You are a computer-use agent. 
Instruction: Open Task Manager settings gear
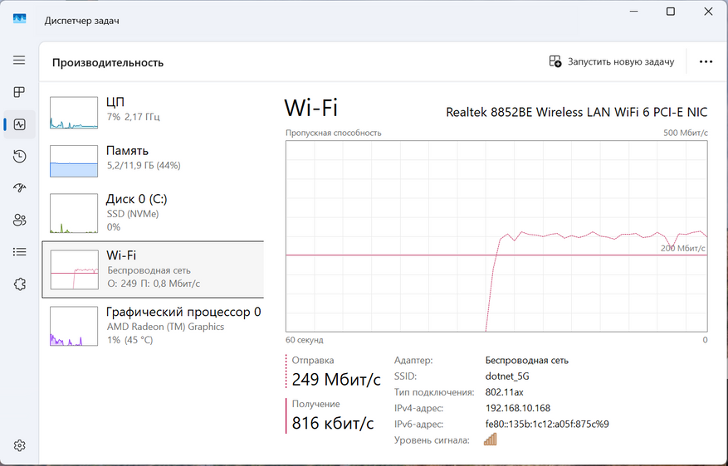(19, 445)
